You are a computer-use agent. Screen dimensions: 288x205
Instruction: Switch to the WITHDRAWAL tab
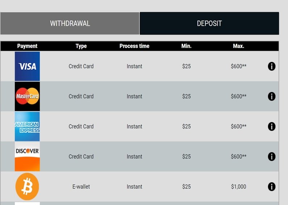70,23
